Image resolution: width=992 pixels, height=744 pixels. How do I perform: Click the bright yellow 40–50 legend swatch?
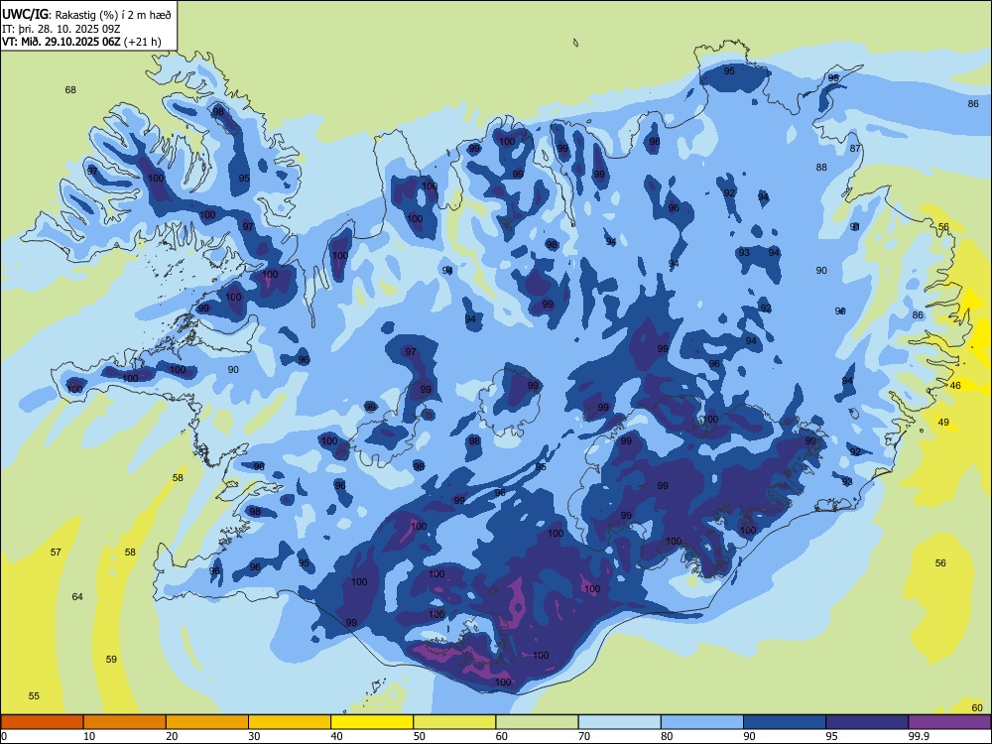372,722
